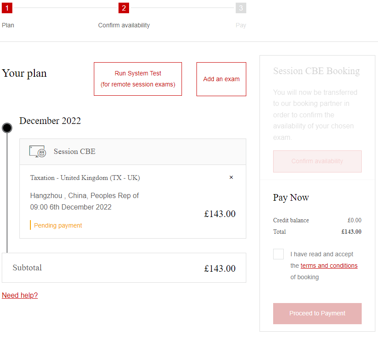Click the Pending payment status label
The height and width of the screenshot is (337, 378).
point(58,225)
